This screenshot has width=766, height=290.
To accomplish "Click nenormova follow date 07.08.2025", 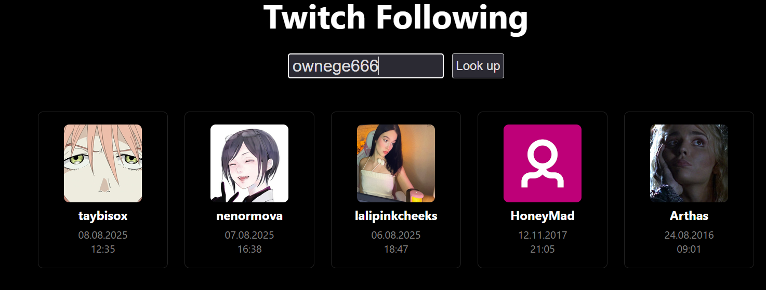I will (249, 236).
